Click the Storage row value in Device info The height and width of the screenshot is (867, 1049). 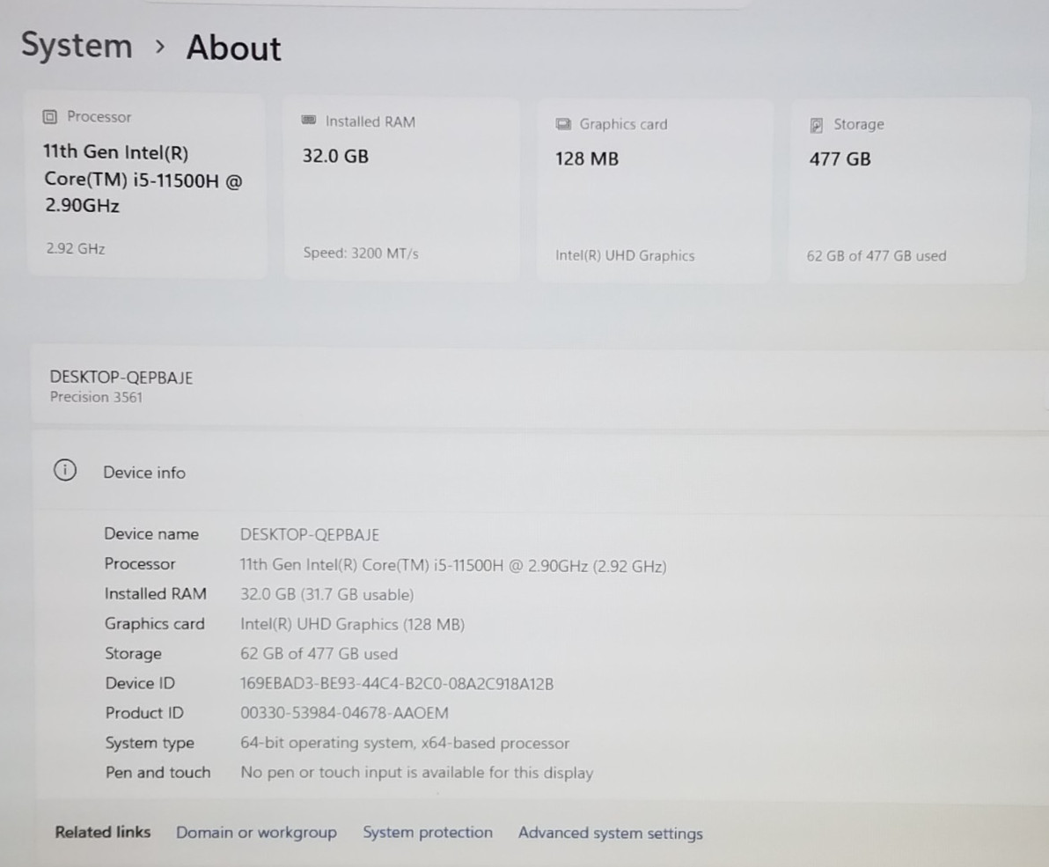319,654
